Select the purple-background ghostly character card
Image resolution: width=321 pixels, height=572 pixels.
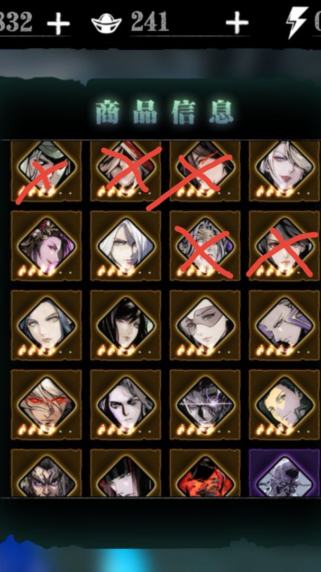pyautogui.click(x=285, y=473)
